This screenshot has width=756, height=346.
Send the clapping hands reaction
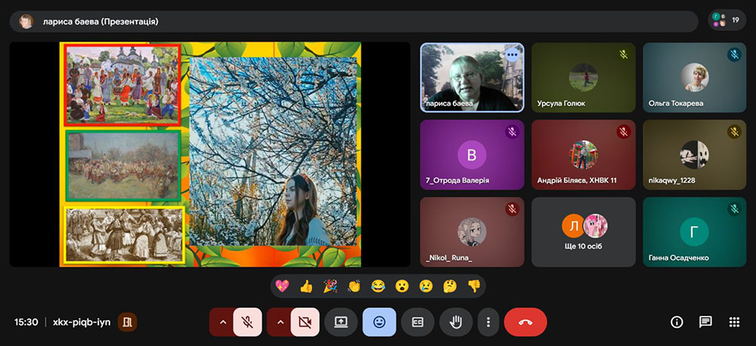354,286
